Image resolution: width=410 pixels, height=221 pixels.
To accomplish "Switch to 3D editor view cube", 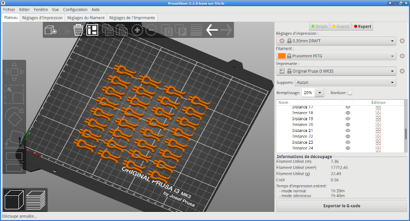I will [14, 200].
